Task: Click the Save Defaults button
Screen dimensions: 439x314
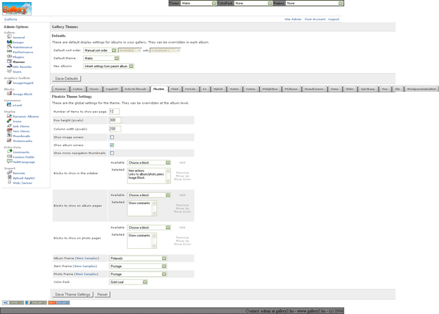Action: pyautogui.click(x=67, y=79)
